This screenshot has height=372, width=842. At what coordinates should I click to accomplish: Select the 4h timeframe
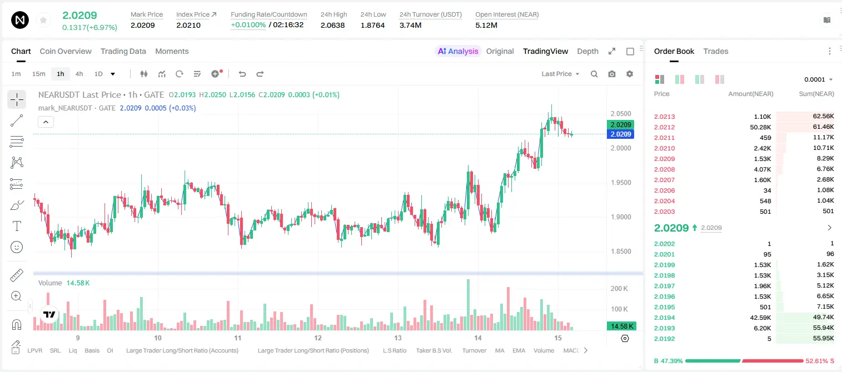(x=79, y=74)
